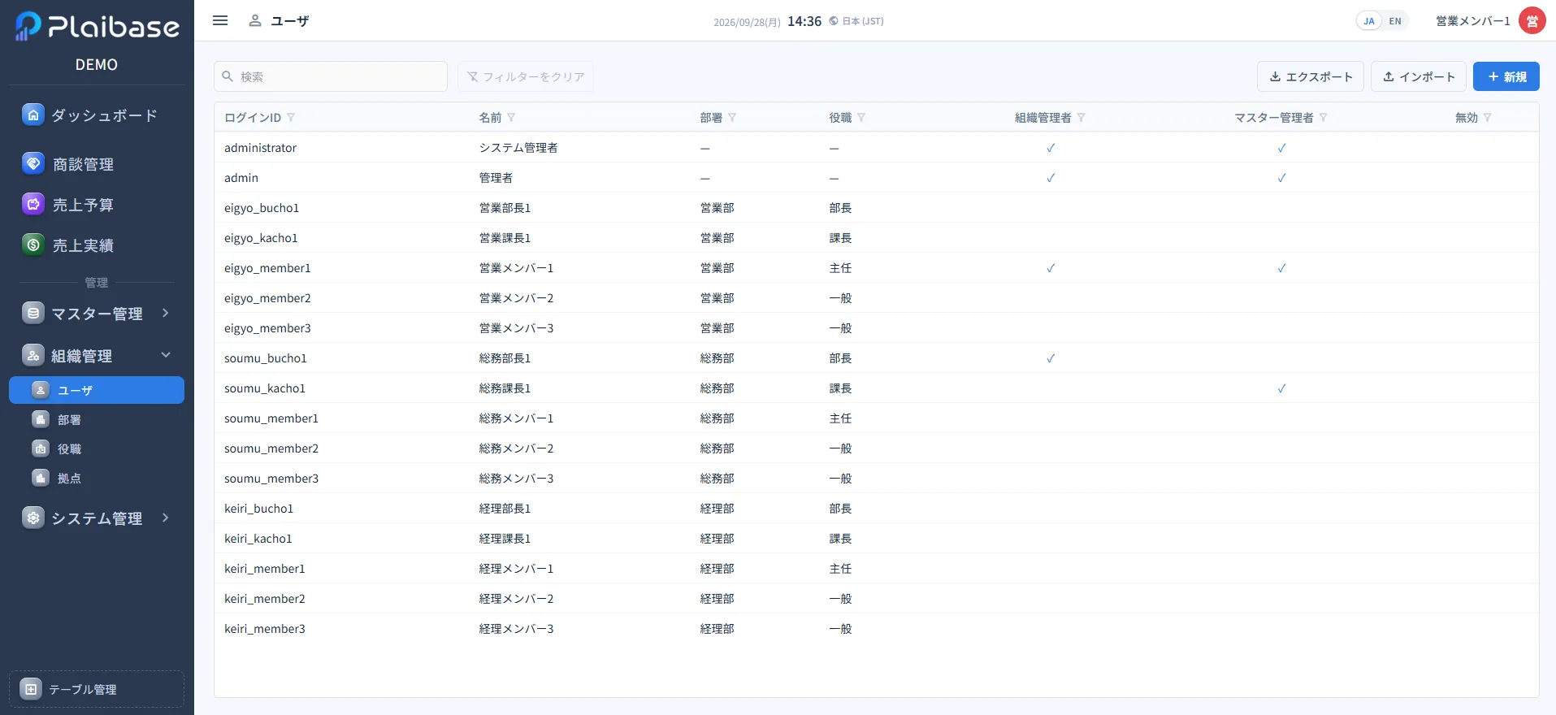
Task: Select the keiri_member3 login ID
Action: [x=265, y=629]
